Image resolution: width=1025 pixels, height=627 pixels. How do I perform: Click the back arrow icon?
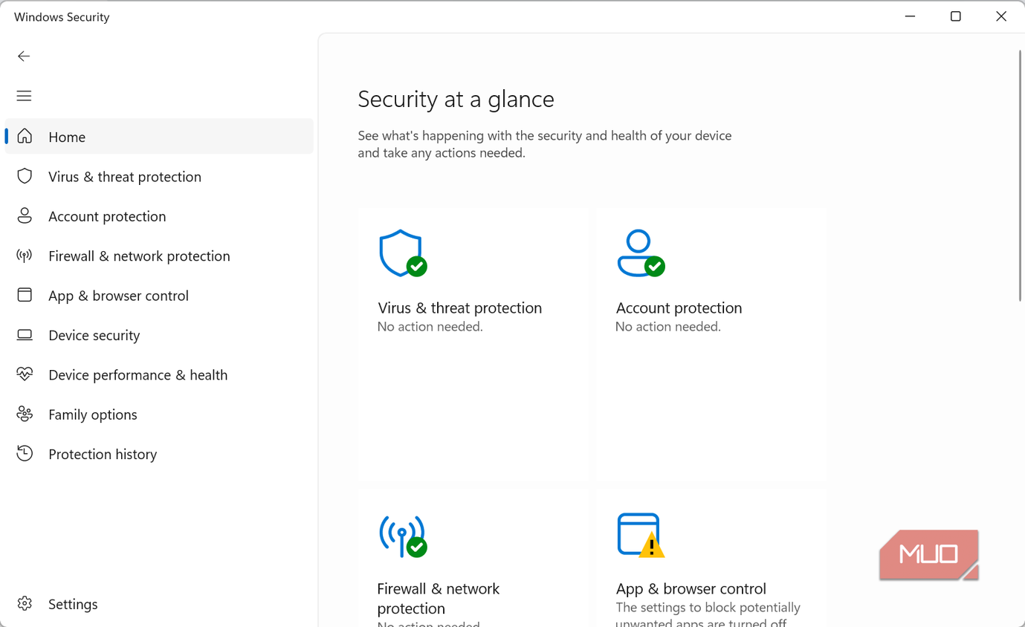[24, 56]
